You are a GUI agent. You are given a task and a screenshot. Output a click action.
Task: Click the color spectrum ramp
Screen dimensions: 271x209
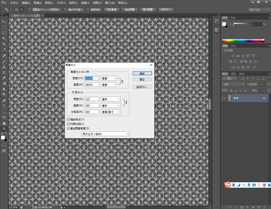pos(243,41)
